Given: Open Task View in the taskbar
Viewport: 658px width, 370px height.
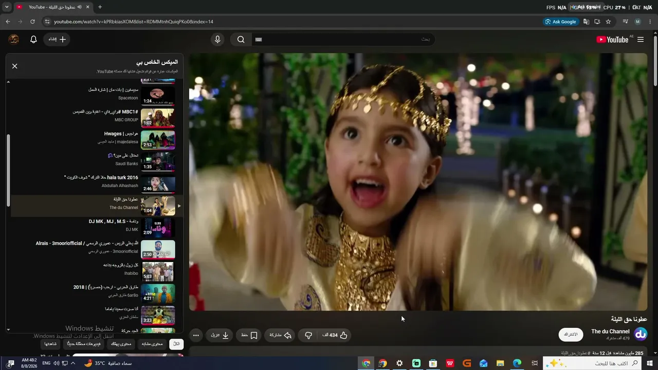Looking at the screenshot, I should pos(535,363).
